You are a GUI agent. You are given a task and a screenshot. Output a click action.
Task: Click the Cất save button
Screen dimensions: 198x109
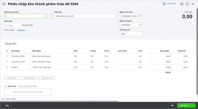point(172,106)
